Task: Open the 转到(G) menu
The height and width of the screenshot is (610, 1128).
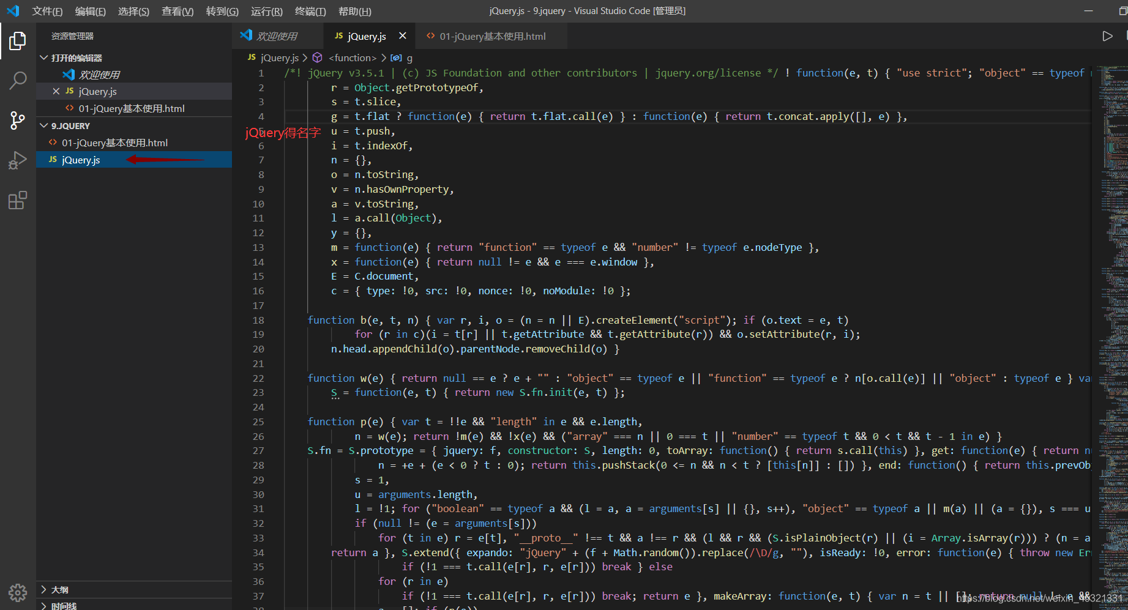Action: tap(222, 11)
